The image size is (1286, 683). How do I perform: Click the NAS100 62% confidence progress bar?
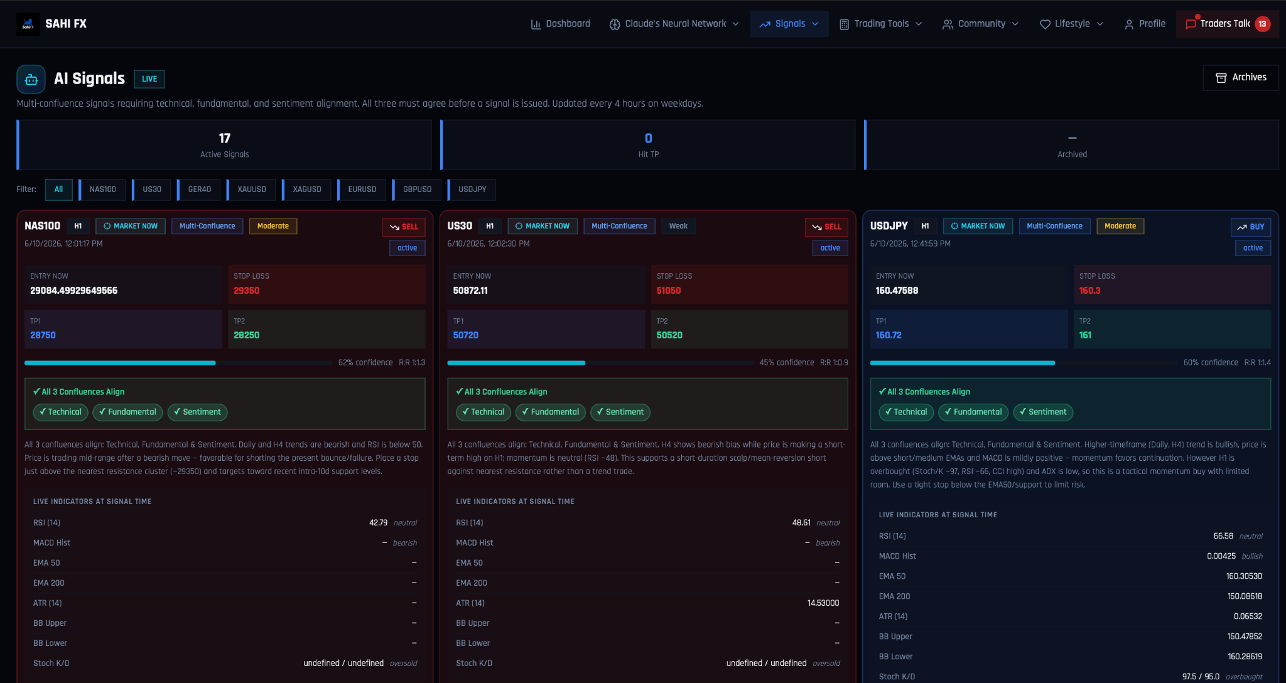tap(178, 363)
